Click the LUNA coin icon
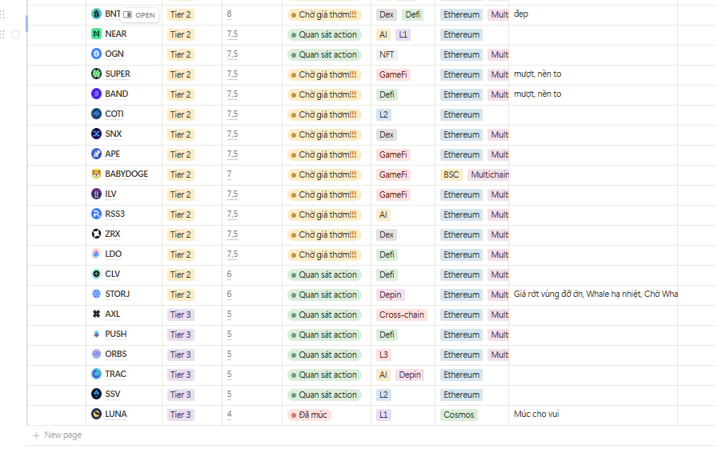The width and height of the screenshot is (726, 449). tap(96, 415)
